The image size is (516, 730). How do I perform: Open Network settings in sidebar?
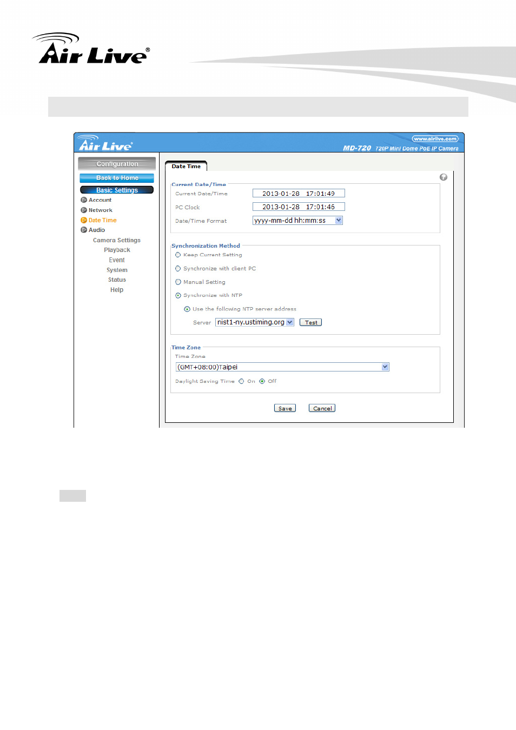tap(101, 210)
